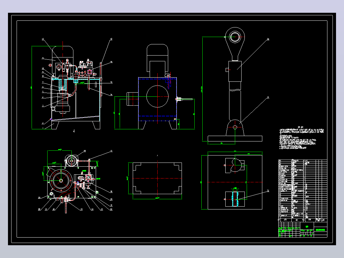Viewport: 344px width, 258px height.
Task: Click balloon number 17 in plan view
Action: pos(111,151)
